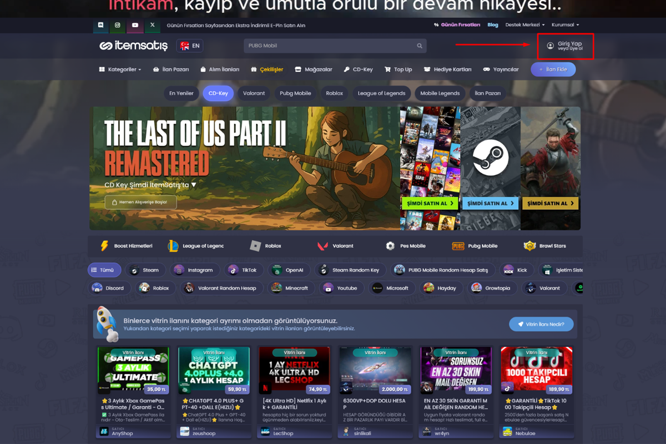Select the Pubg Mobile banner tab
The width and height of the screenshot is (666, 444).
point(295,93)
